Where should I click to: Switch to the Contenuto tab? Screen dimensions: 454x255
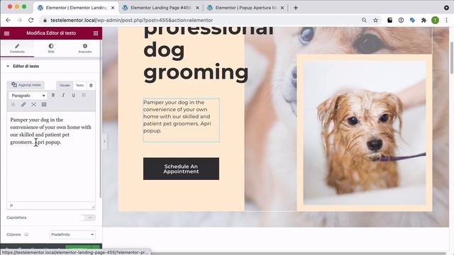(x=17, y=48)
